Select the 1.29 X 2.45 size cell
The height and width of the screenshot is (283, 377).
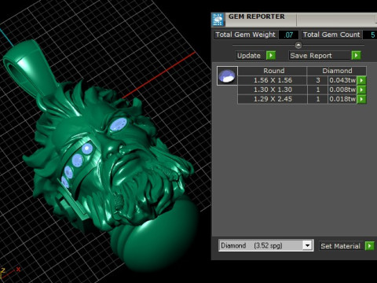[273, 99]
